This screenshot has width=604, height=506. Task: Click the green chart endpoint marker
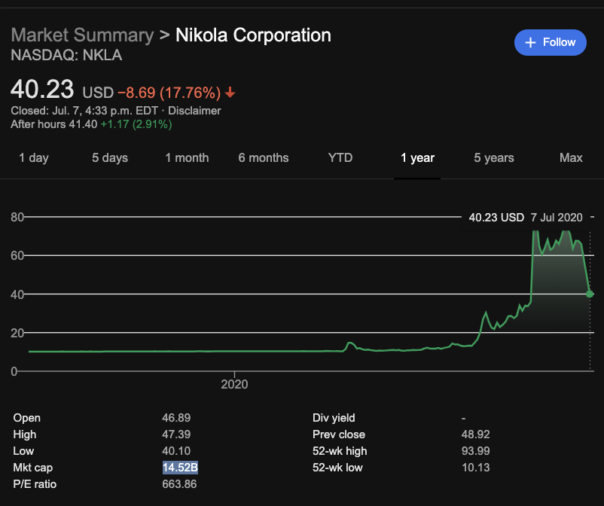pos(590,294)
